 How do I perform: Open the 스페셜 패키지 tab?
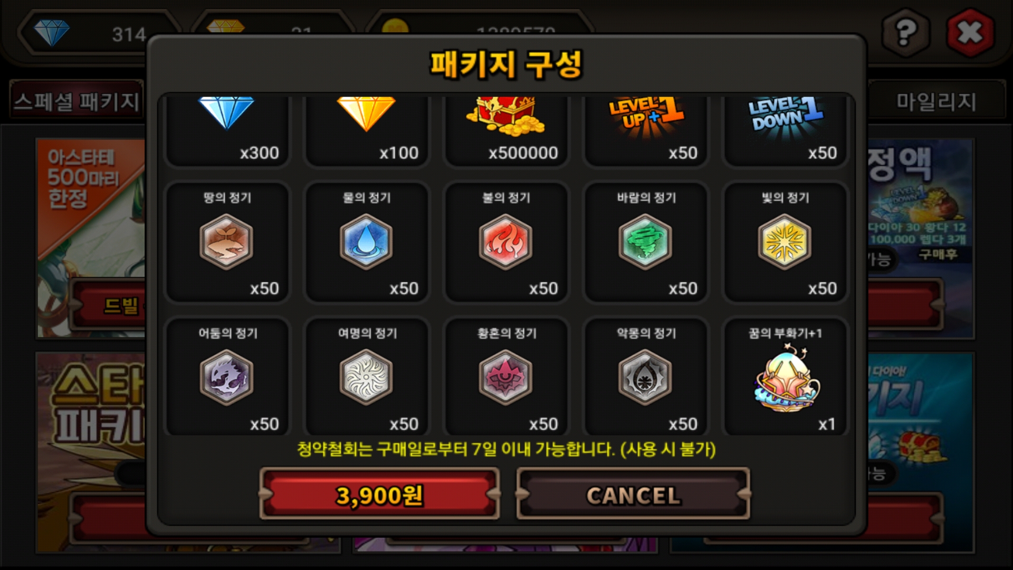click(77, 101)
